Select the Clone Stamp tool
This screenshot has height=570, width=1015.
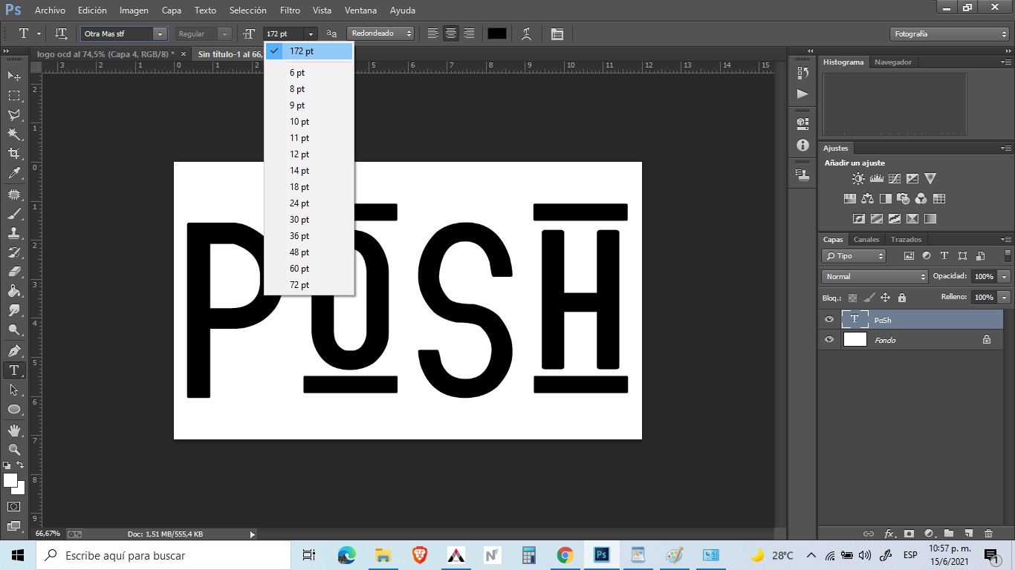coord(14,233)
